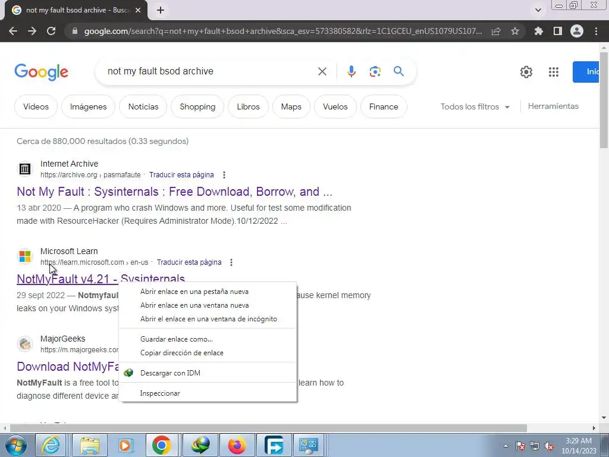Open Windows Explorer folder in taskbar
The height and width of the screenshot is (457, 609).
[90, 445]
